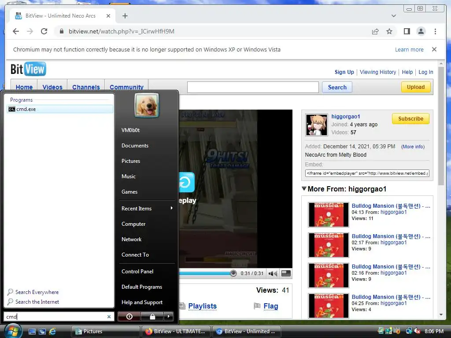
Task: Toggle mute on the video player
Action: pos(272,273)
